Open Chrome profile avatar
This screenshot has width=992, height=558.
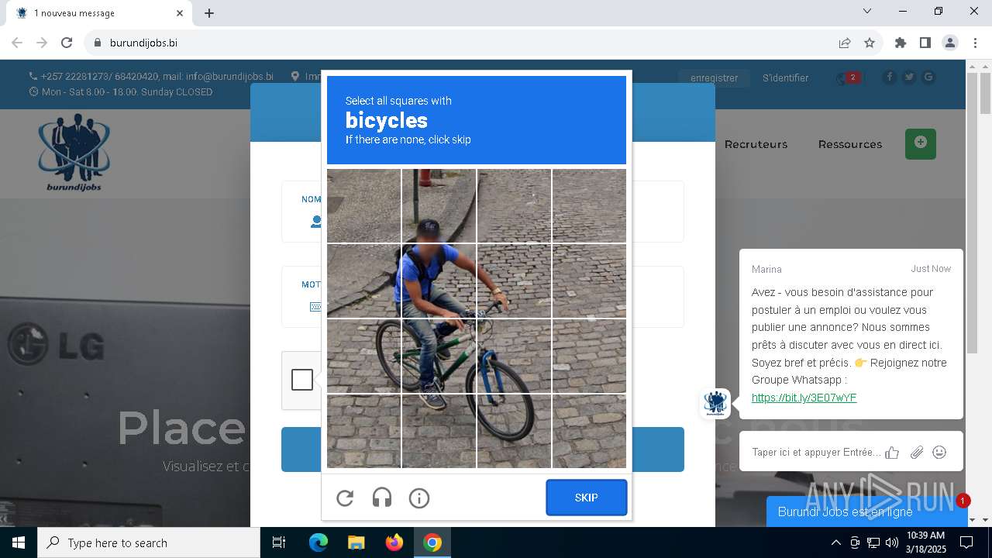pos(950,43)
